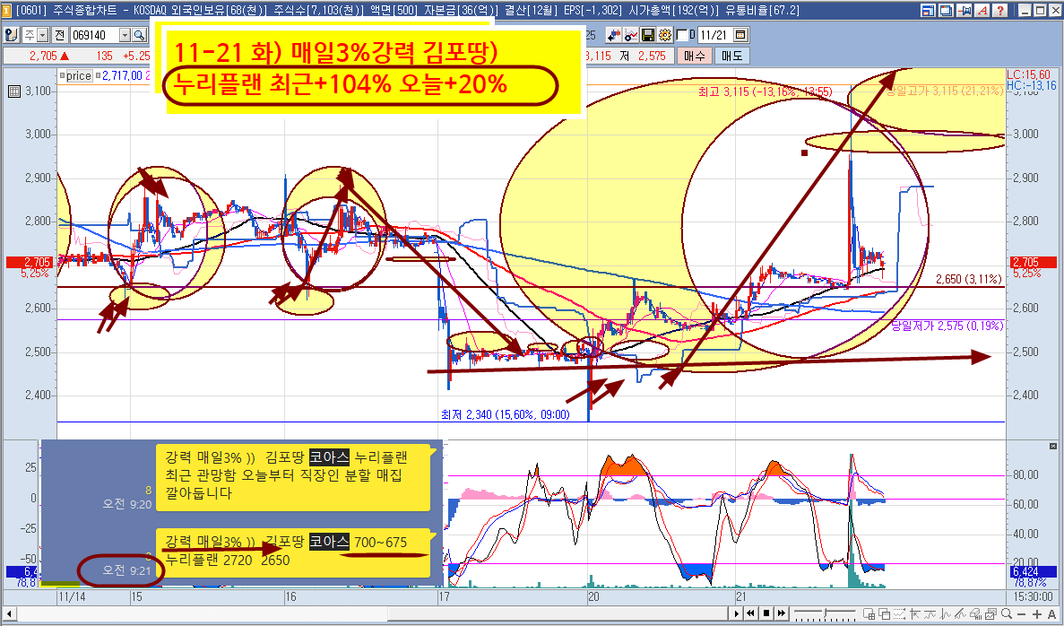The height and width of the screenshot is (626, 1064).
Task: Open the stock code search magnifier
Action: pos(139,35)
